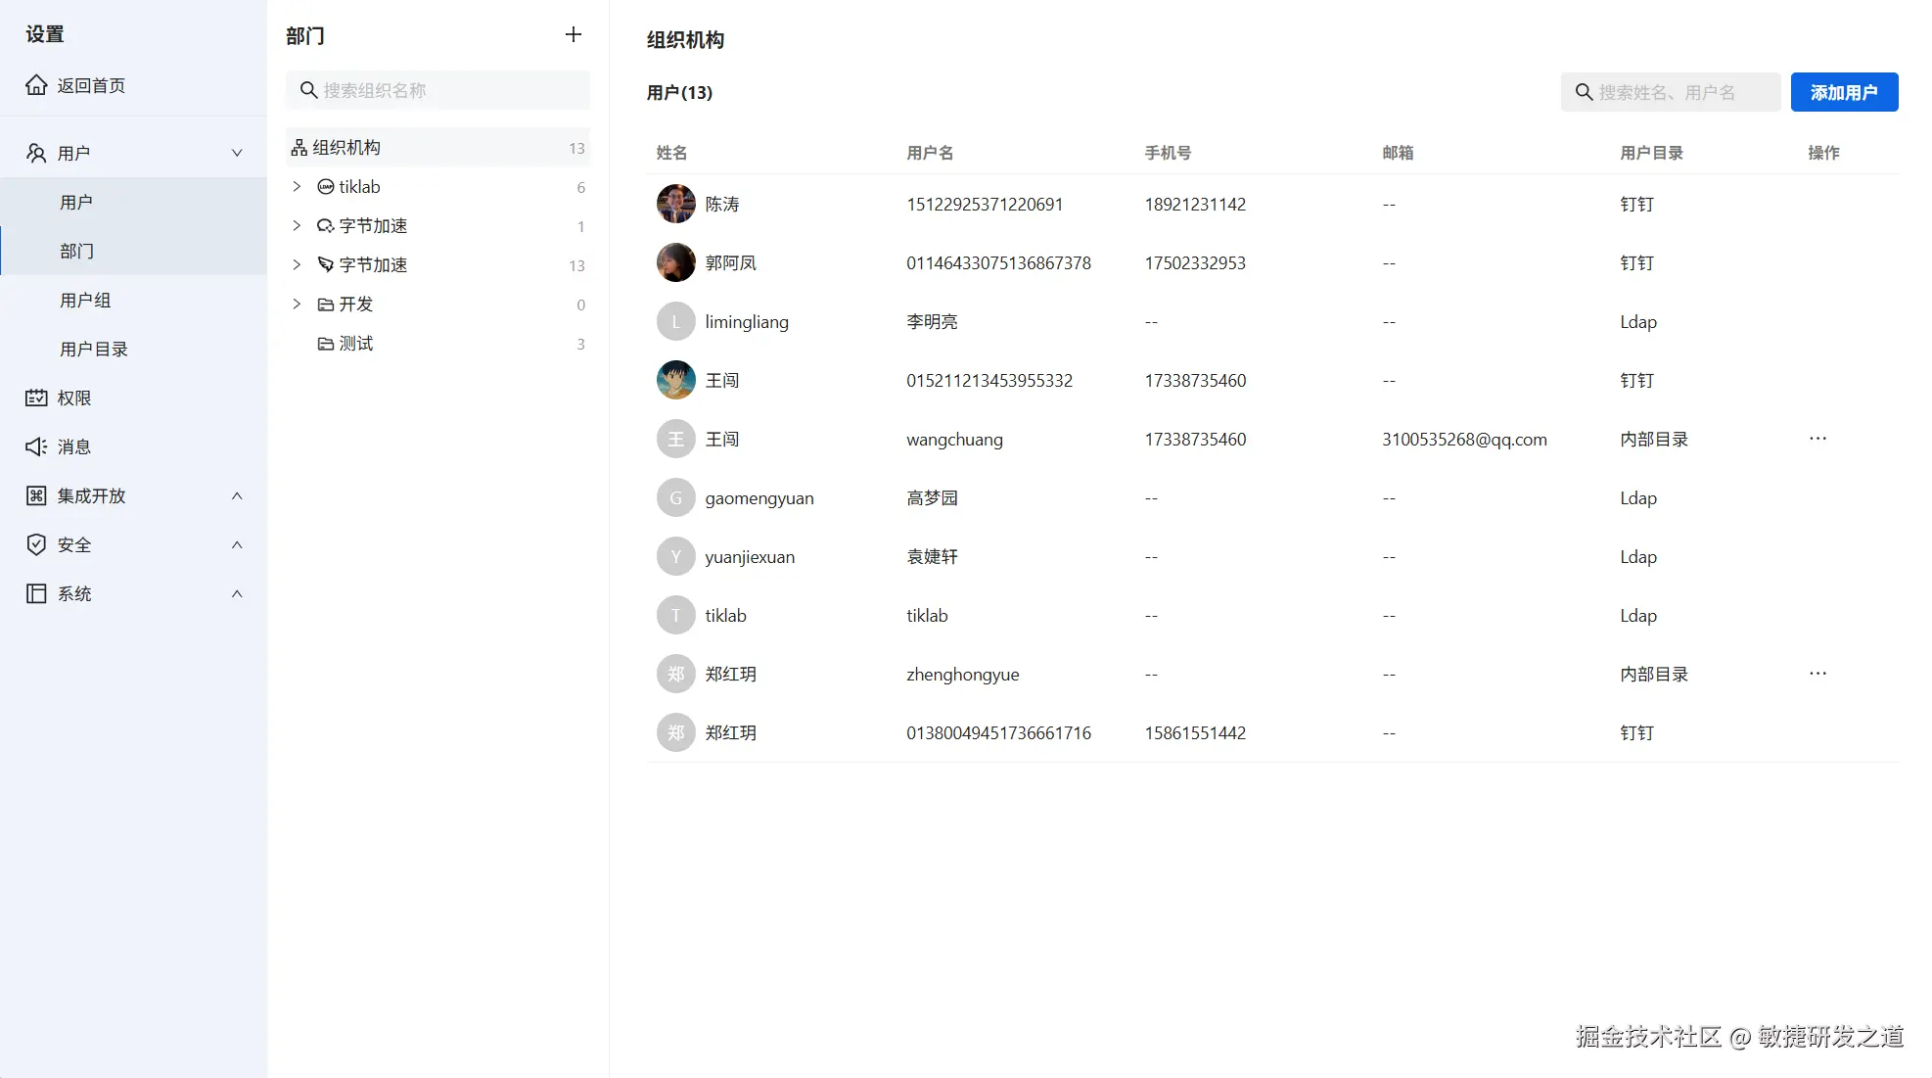Click the 集成开放 integration icon
The width and height of the screenshot is (1932, 1078).
click(36, 495)
